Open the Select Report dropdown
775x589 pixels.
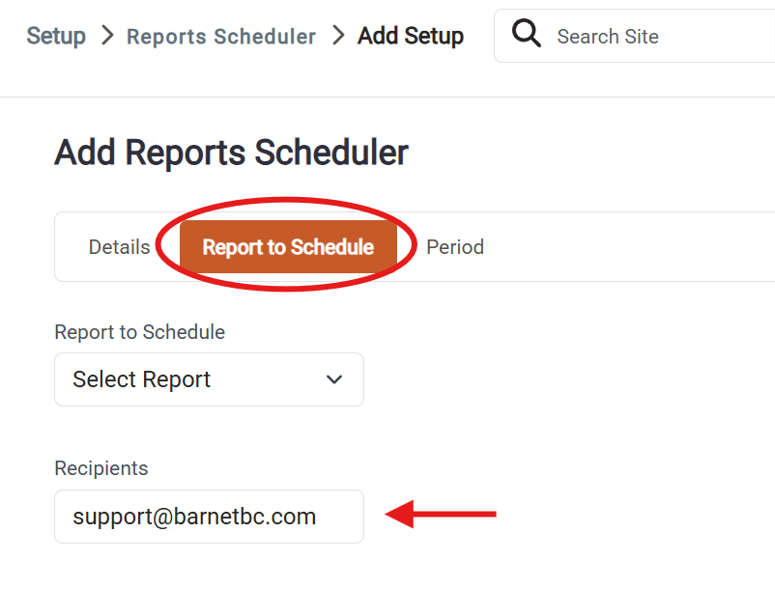209,379
